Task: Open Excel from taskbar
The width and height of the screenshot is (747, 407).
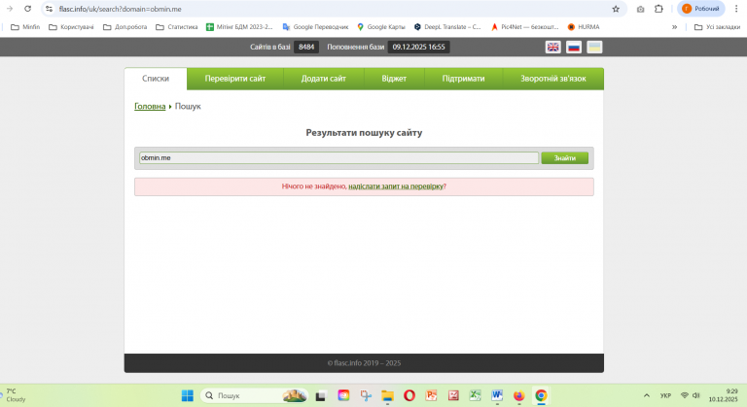Action: coord(475,395)
